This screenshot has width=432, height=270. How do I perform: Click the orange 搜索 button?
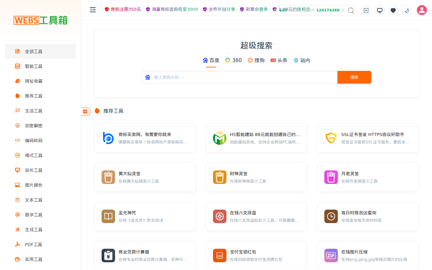pos(354,77)
